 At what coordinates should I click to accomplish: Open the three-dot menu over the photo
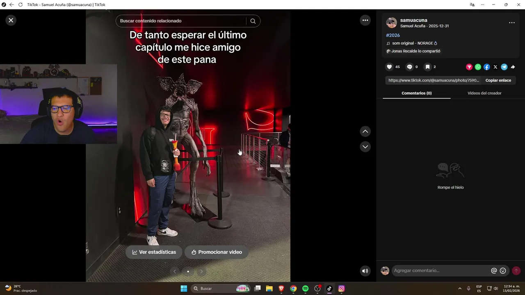[365, 20]
